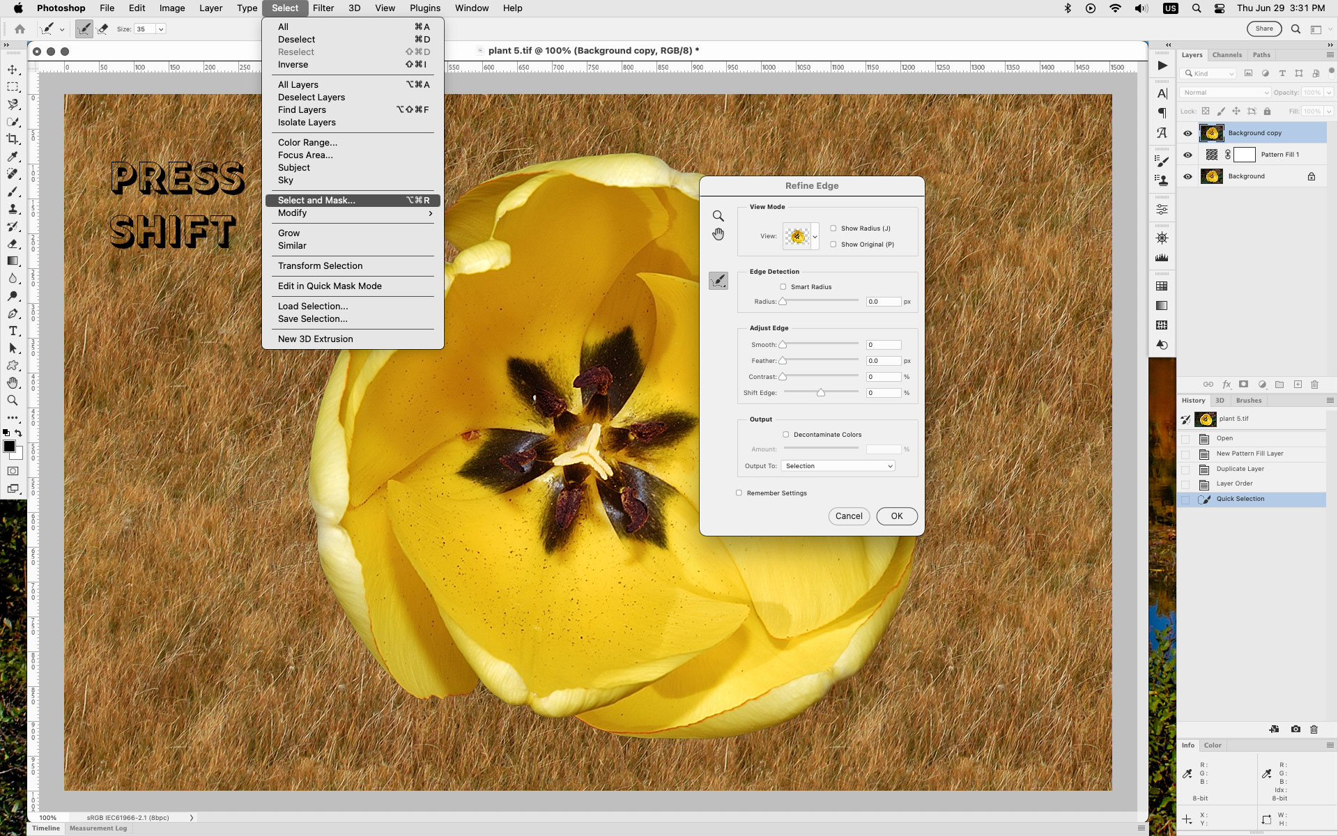Open the View mode picker in Refine Edge
This screenshot has height=836, width=1338.
tap(800, 236)
